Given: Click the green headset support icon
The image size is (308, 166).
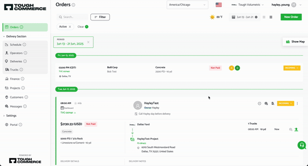Looking at the screenshot, I should pos(302,145).
